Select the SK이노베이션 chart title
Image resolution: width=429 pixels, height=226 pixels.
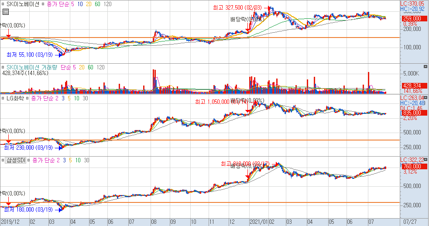click(23, 4)
